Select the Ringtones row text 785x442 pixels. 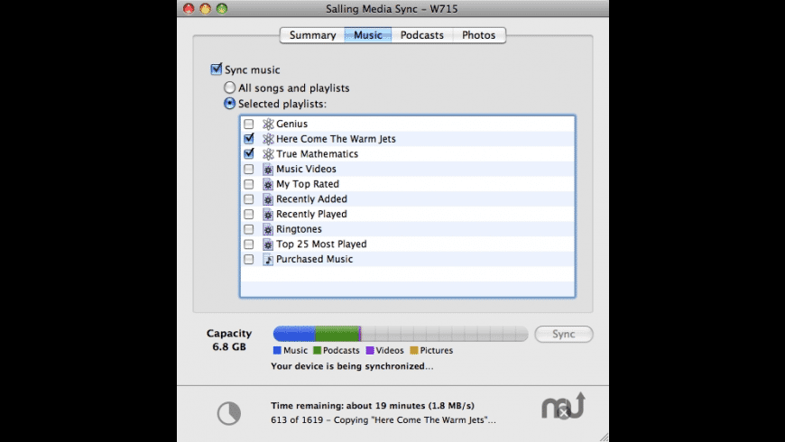pos(300,229)
